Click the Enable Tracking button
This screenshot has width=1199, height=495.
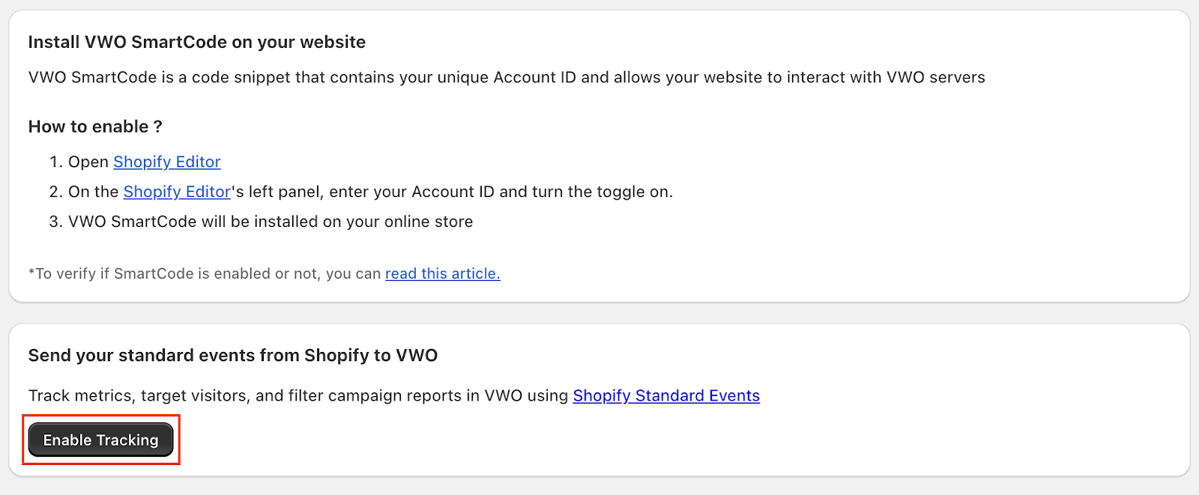click(x=101, y=440)
